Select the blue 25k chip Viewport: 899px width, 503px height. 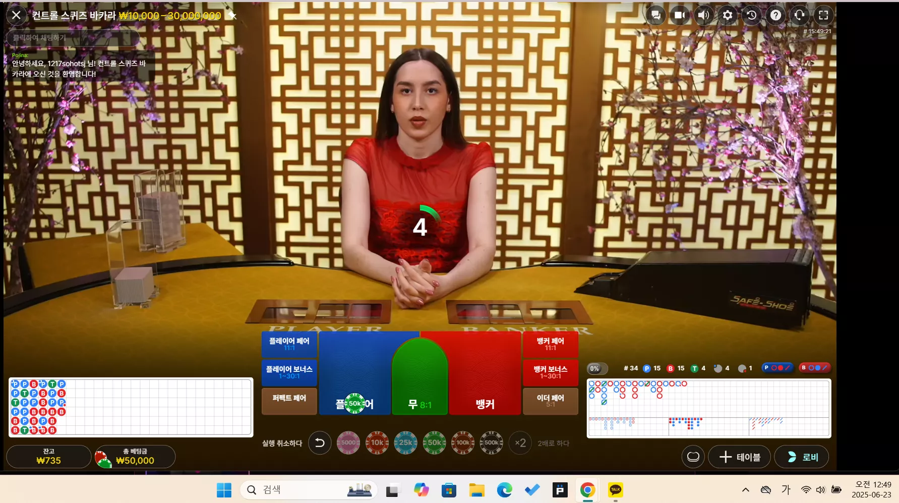[x=406, y=443]
